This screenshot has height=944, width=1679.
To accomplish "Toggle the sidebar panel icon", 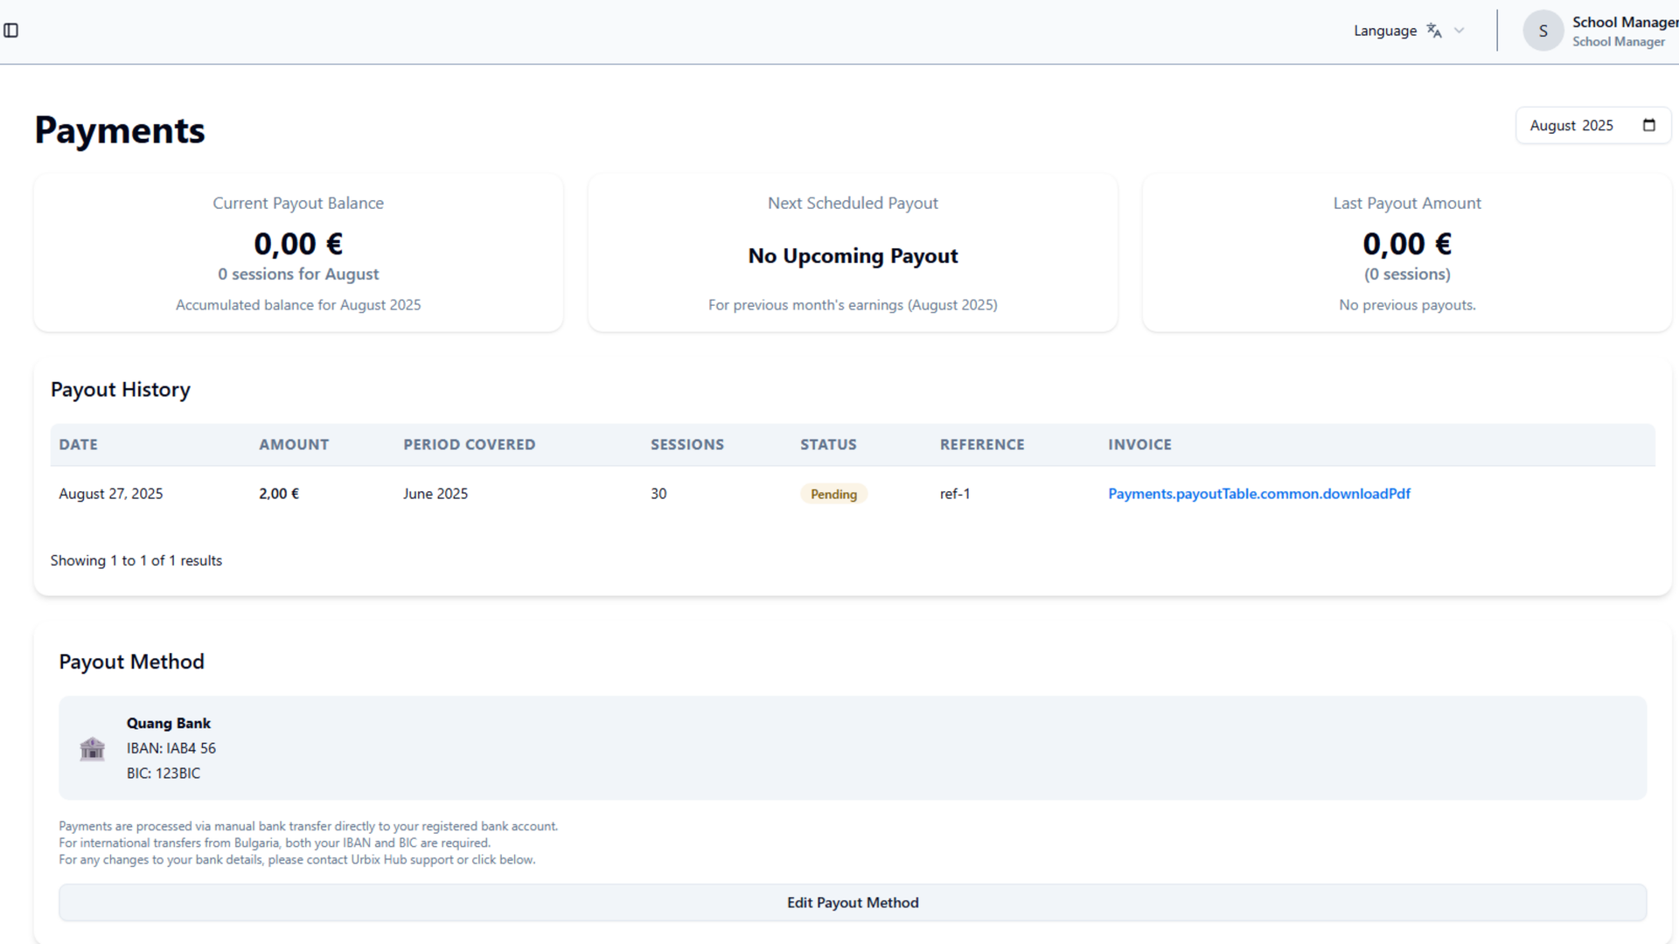I will click(11, 31).
